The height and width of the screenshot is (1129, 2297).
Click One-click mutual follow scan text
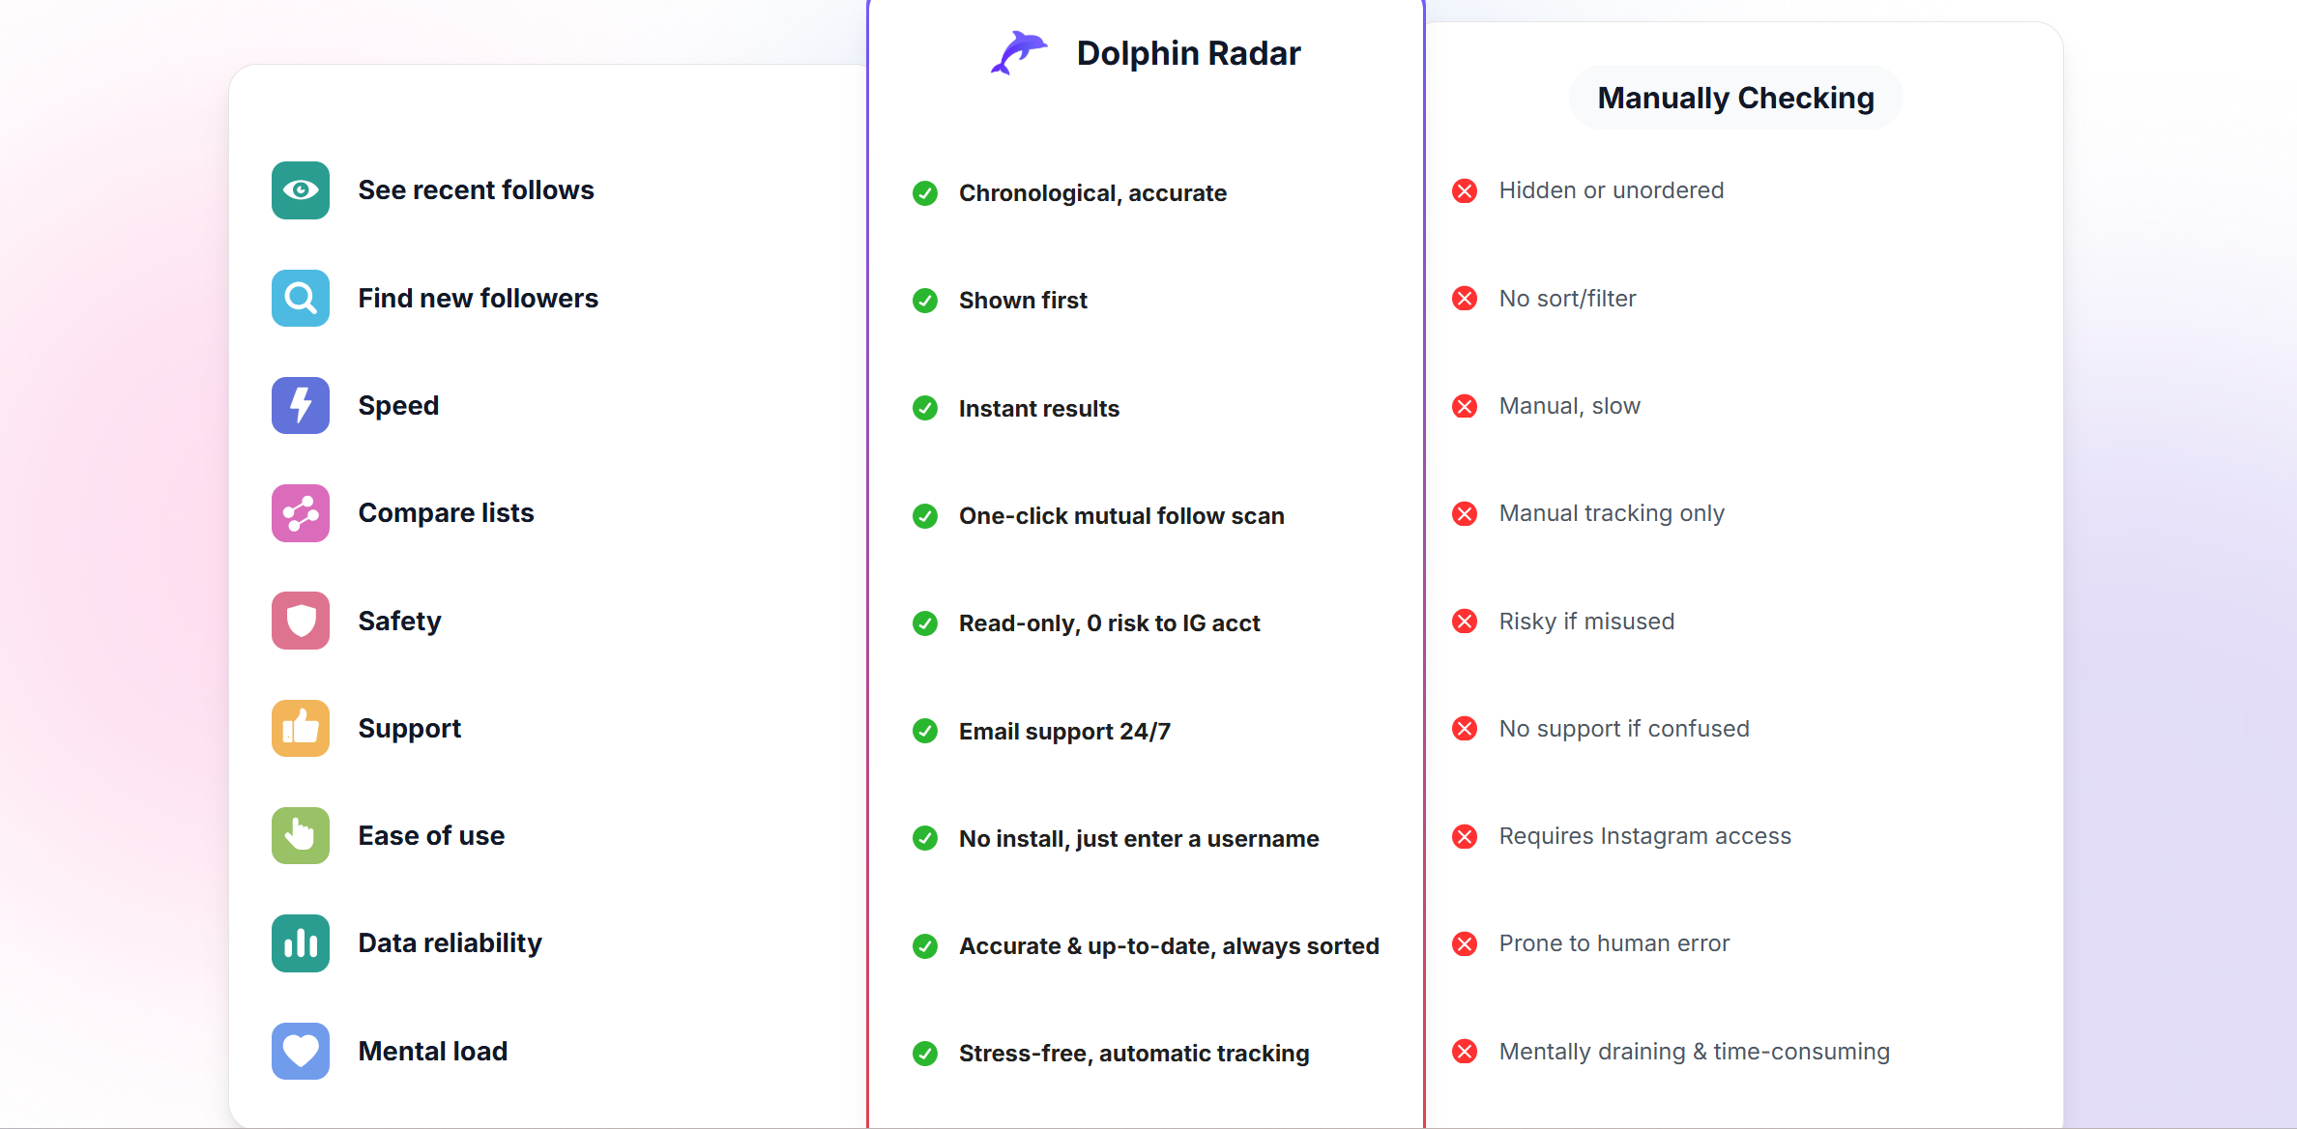point(1121,516)
